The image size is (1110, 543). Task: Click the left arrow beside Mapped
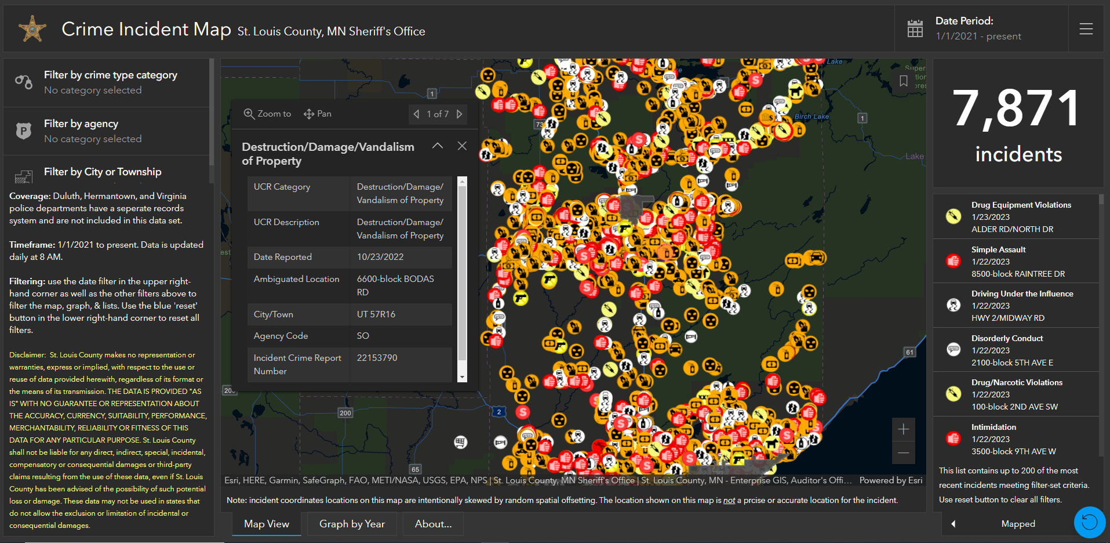point(953,524)
